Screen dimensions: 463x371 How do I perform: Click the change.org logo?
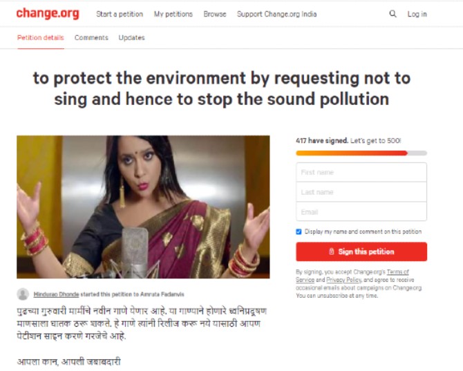(x=48, y=14)
